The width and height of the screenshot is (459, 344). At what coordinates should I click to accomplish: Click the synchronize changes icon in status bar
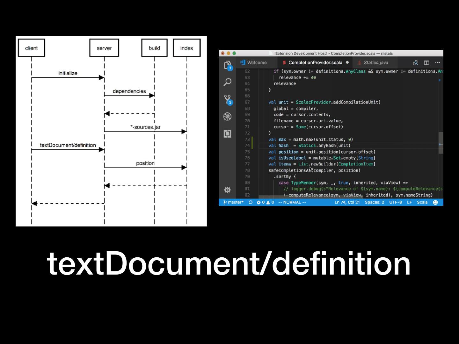tap(251, 202)
